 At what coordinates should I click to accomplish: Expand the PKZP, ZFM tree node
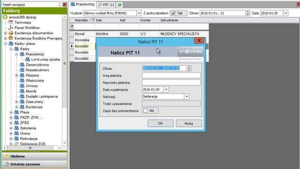click(x=11, y=117)
